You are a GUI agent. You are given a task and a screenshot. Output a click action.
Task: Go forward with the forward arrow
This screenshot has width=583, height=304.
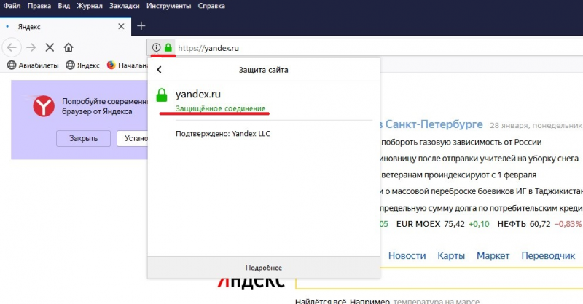click(x=31, y=47)
